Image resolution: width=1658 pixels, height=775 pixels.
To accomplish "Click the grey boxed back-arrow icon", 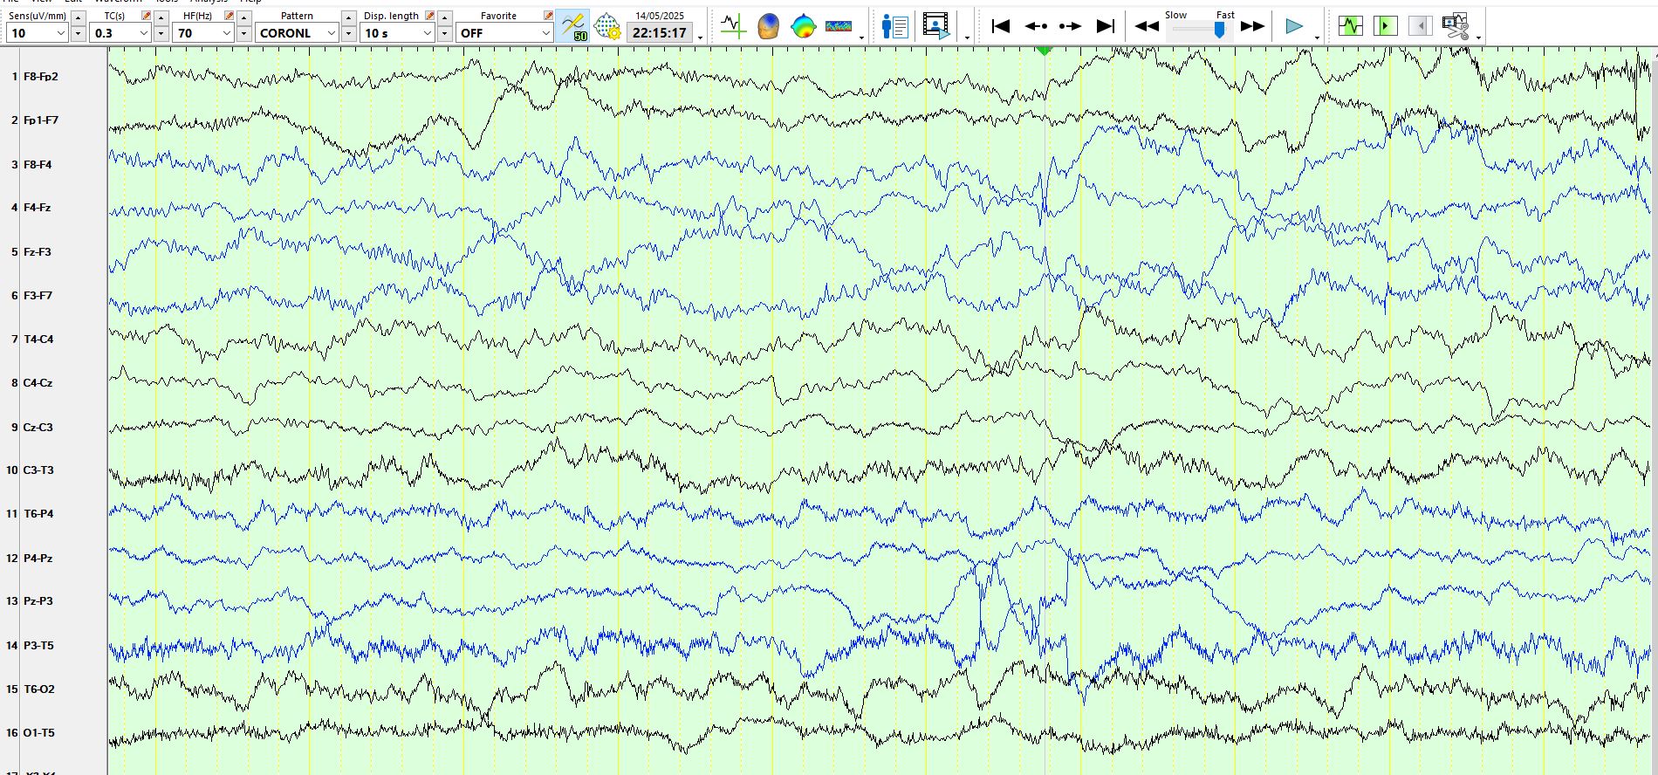I will click(1420, 26).
